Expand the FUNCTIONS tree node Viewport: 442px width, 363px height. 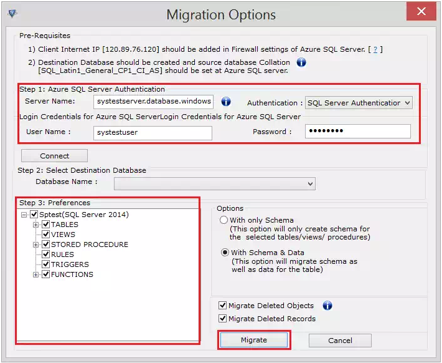[36, 274]
